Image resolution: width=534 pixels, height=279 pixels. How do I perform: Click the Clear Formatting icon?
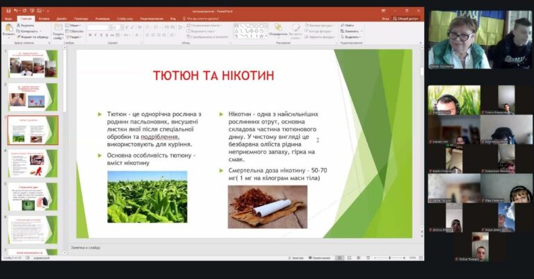click(140, 27)
